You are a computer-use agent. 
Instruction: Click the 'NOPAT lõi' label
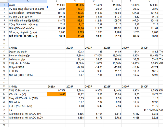[x=15, y=102]
